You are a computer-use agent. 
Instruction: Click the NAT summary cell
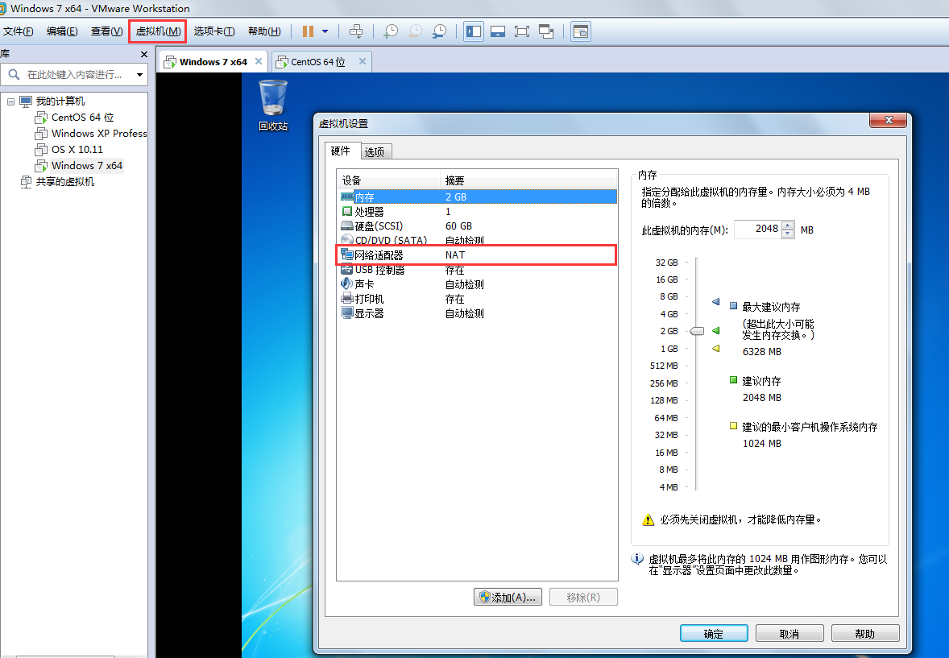(455, 255)
